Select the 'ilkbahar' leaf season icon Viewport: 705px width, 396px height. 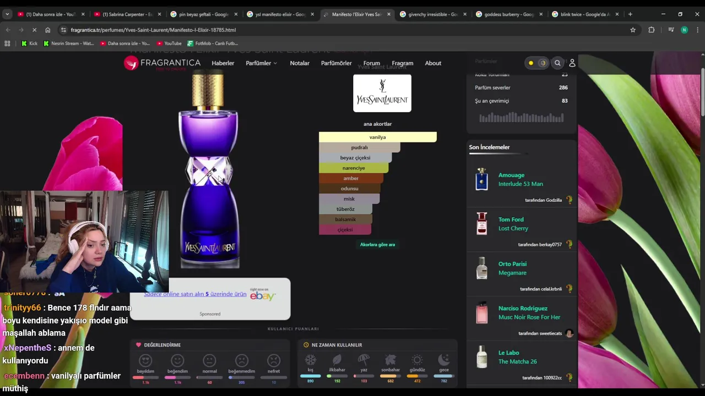click(x=337, y=360)
